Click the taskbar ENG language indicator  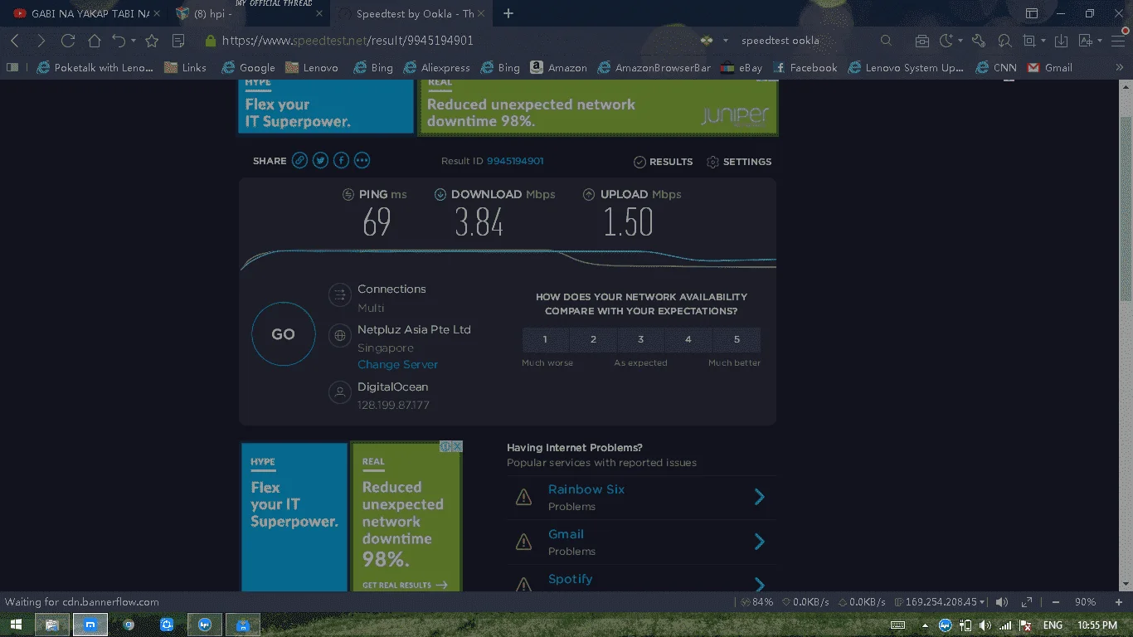[x=1053, y=625]
